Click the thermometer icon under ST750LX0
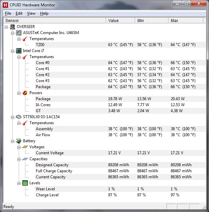This screenshot has height=212, width=209. pyautogui.click(x=25, y=123)
